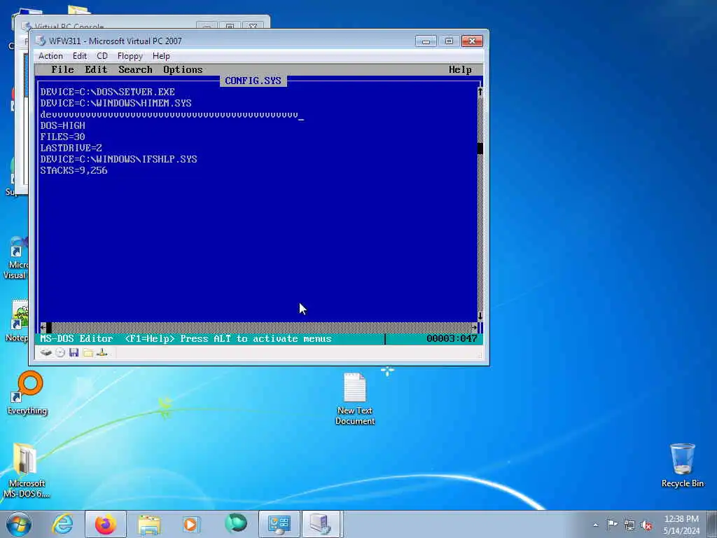717x538 pixels.
Task: Click the CONFIG.SYS editor title
Action: coord(253,81)
